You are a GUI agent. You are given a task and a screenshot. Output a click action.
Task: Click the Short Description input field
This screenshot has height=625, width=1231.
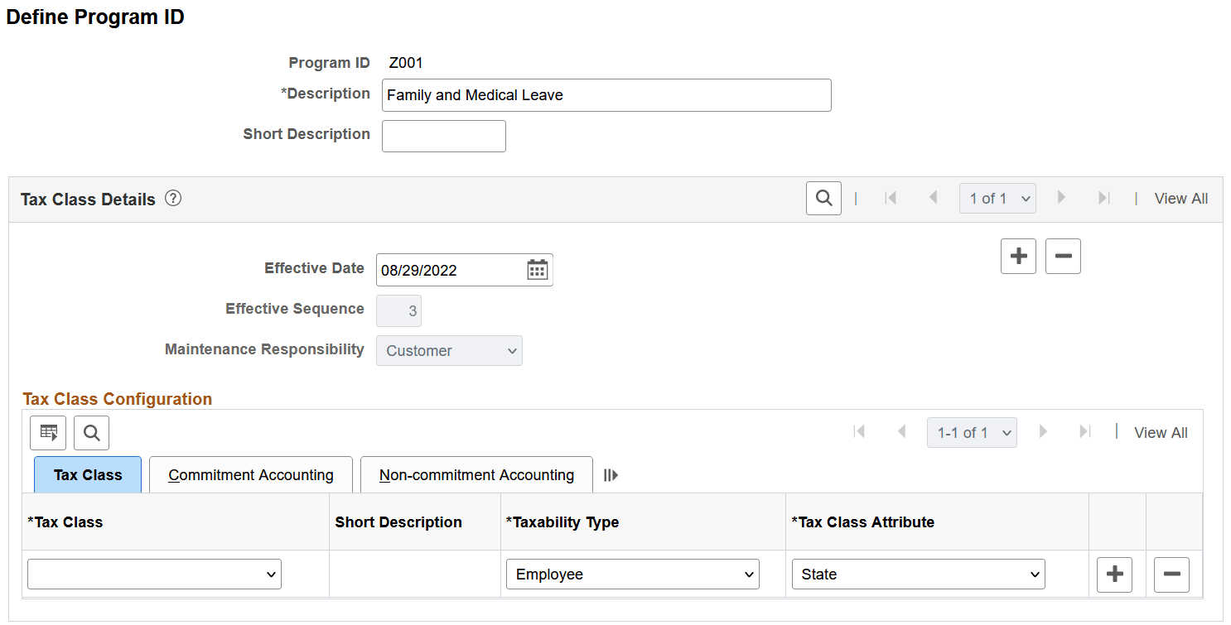click(443, 136)
